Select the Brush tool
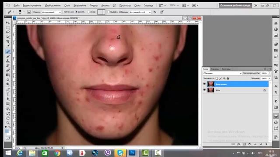This screenshot has height=157, width=280. coord(8,56)
